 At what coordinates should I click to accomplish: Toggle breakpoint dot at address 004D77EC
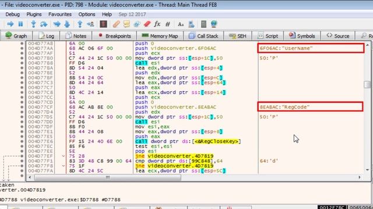(x=22, y=146)
